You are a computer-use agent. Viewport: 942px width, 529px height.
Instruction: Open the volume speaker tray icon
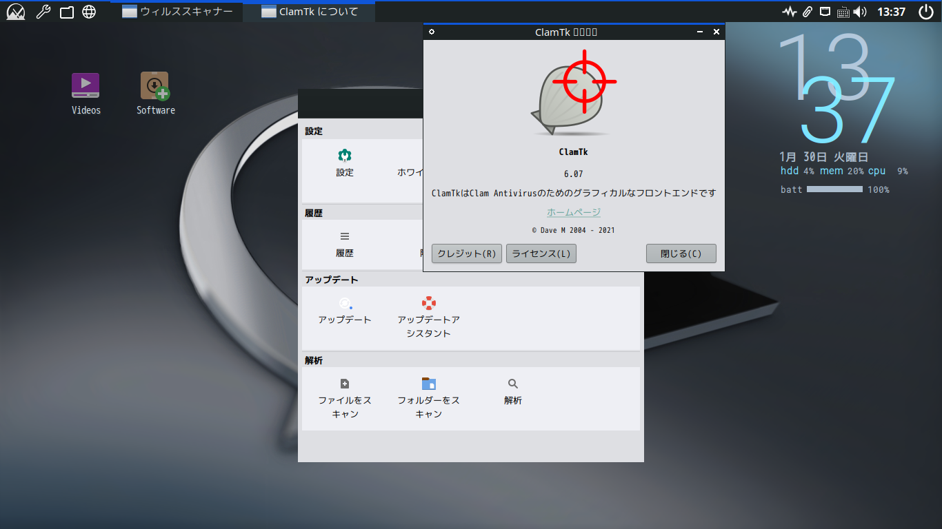tap(859, 12)
